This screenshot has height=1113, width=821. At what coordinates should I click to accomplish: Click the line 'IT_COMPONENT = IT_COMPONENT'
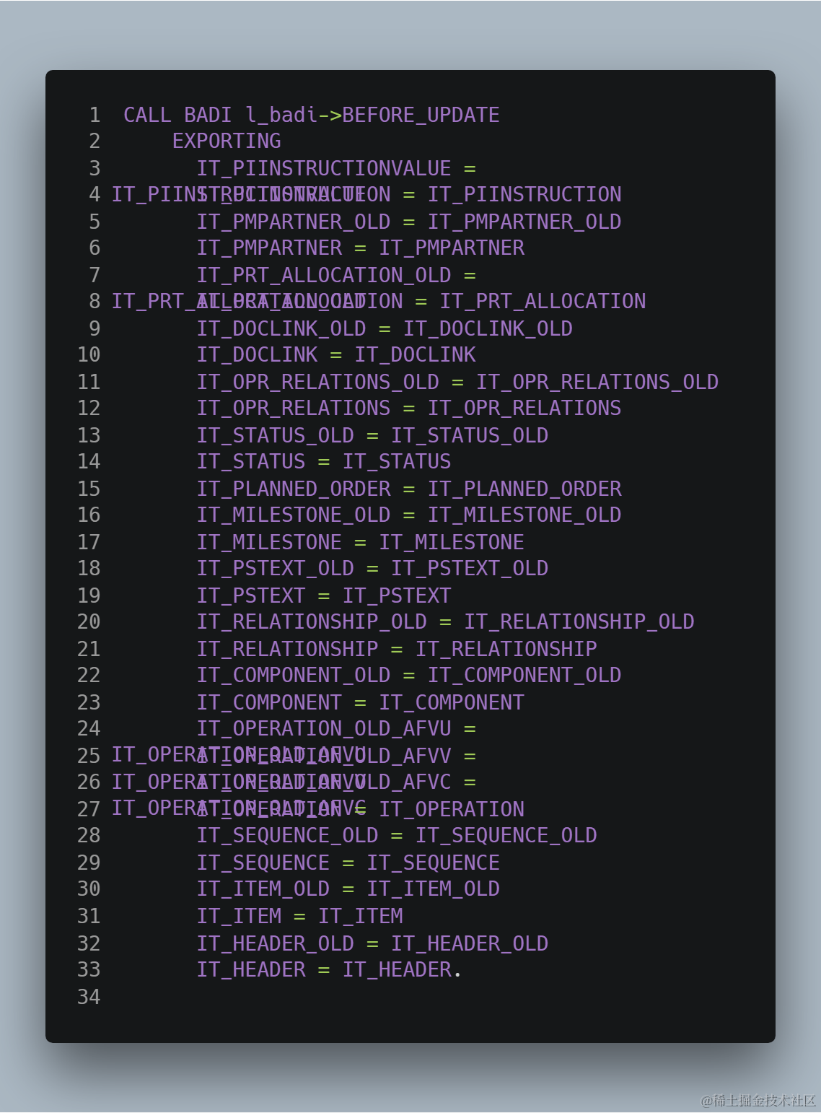(361, 702)
